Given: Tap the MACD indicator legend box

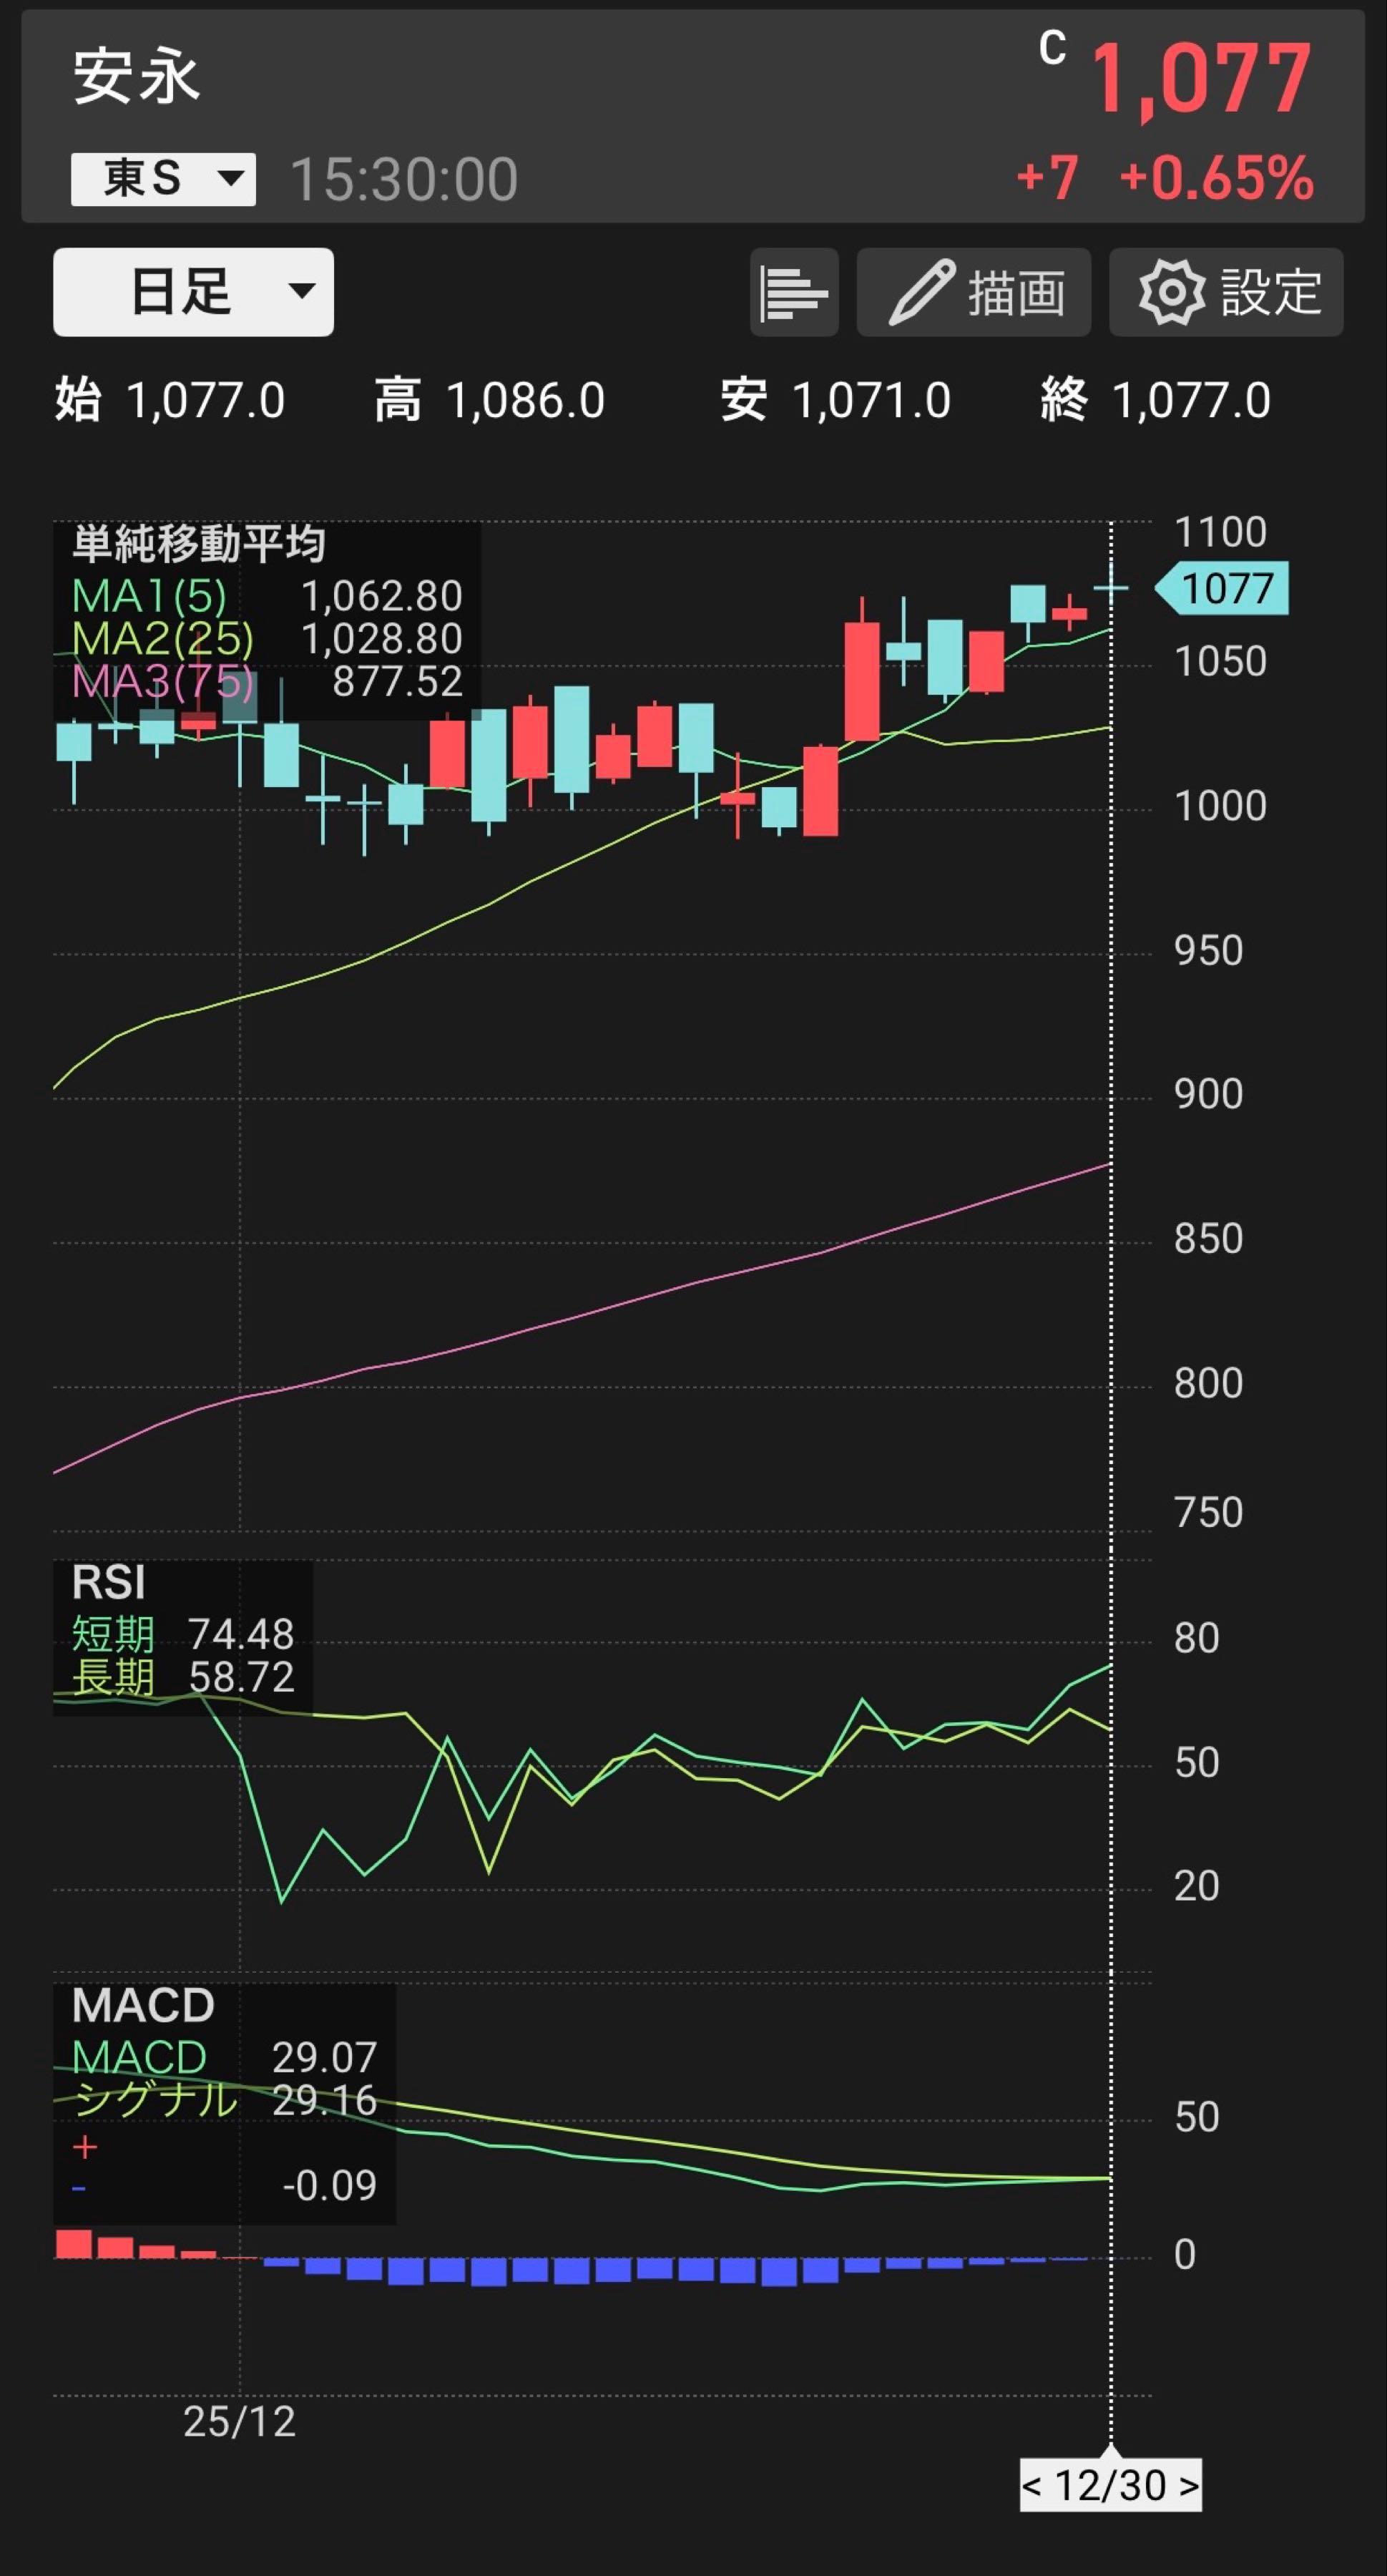Looking at the screenshot, I should (x=143, y=2005).
